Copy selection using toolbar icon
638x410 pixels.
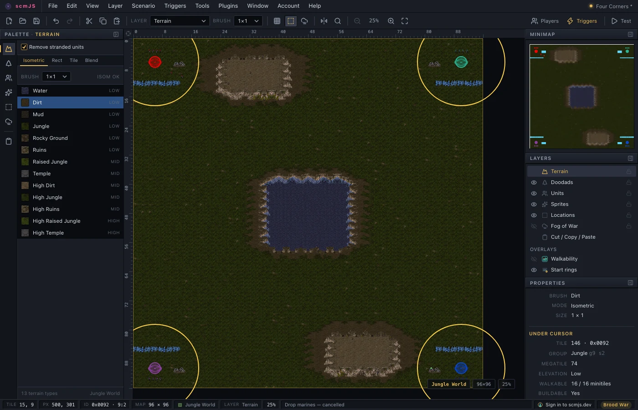pos(103,21)
